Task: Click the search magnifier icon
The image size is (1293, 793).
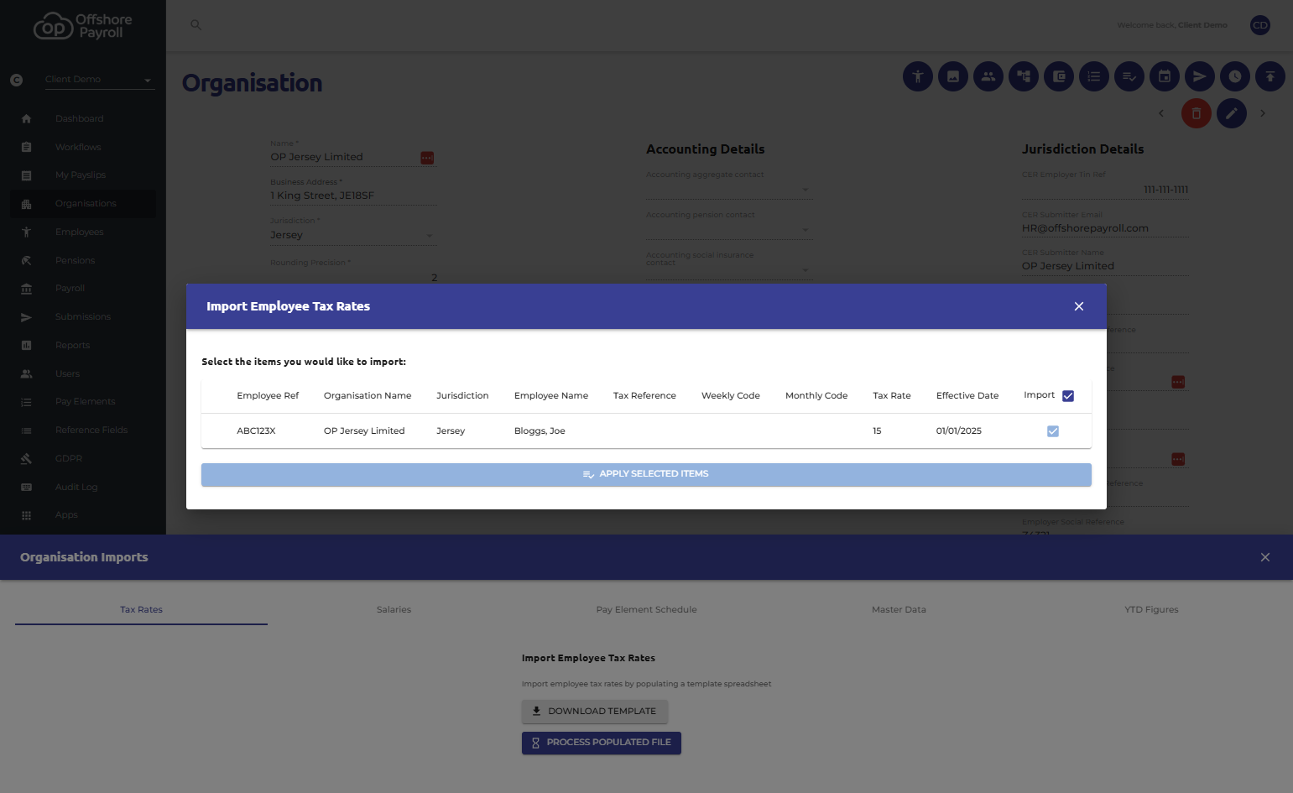Action: click(196, 25)
